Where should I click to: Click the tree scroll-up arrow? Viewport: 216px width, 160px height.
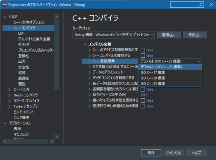[57, 16]
